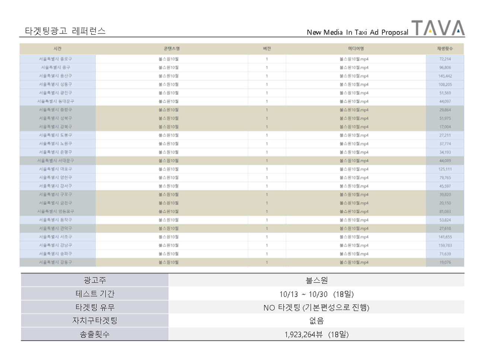Select the play count 72,214 cell
This screenshot has height=363, width=484.
pyautogui.click(x=445, y=59)
